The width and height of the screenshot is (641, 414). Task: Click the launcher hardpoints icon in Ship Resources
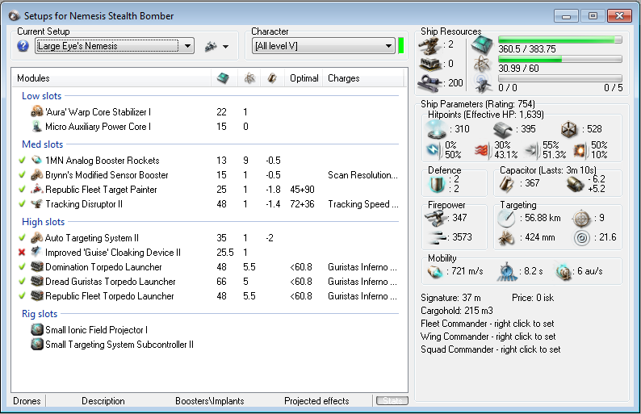tap(429, 65)
